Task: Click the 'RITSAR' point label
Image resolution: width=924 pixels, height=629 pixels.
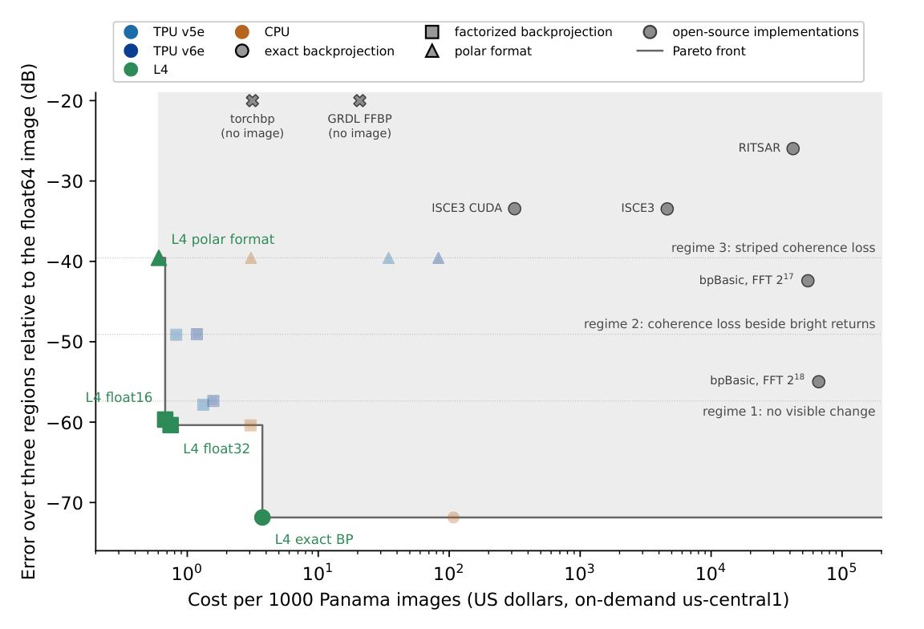Action: point(759,148)
